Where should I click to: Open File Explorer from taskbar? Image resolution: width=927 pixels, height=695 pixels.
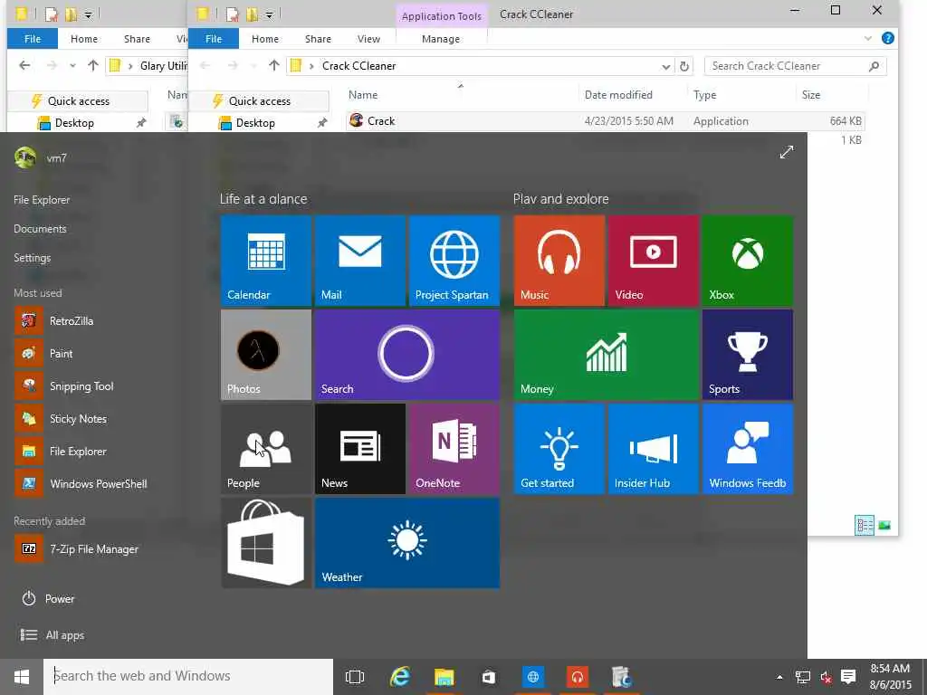444,677
